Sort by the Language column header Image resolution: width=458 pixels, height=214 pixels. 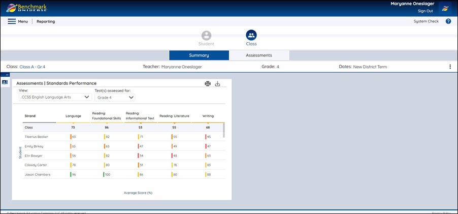pos(73,116)
